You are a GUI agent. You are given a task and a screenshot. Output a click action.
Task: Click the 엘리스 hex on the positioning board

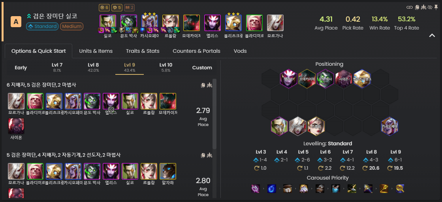(289, 79)
